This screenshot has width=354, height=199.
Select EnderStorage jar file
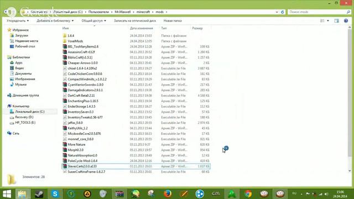pyautogui.click(x=81, y=106)
